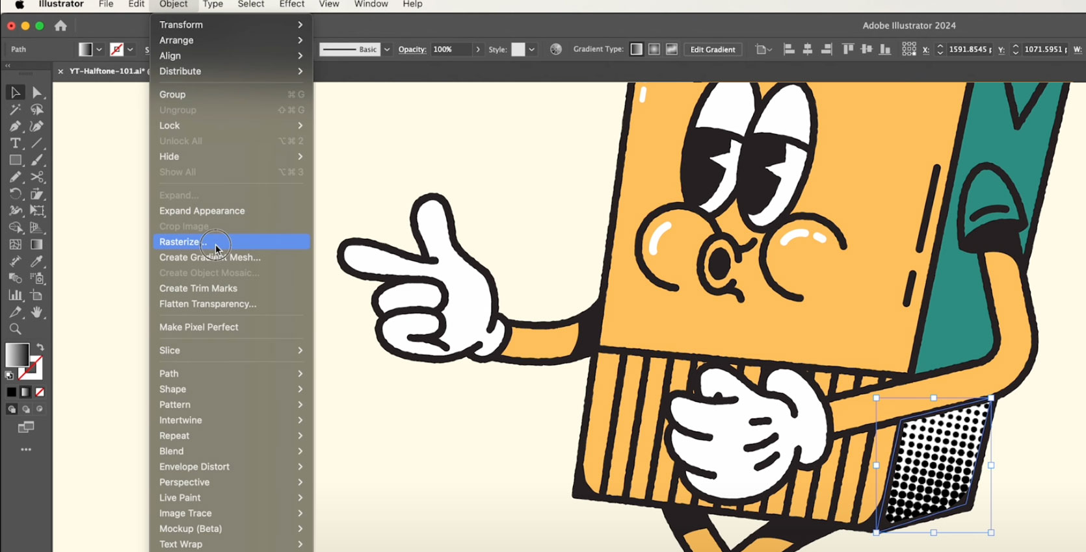The image size is (1086, 552).
Task: Pick the Type tool
Action: coord(15,143)
